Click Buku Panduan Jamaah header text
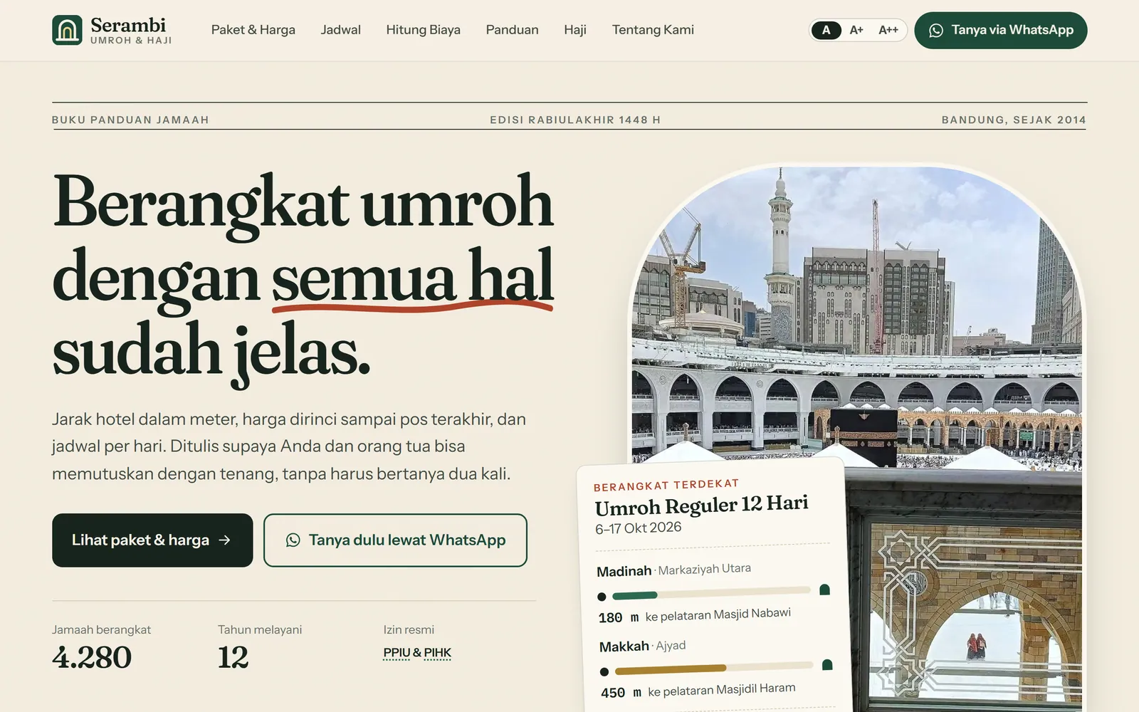This screenshot has width=1139, height=712. coord(130,120)
